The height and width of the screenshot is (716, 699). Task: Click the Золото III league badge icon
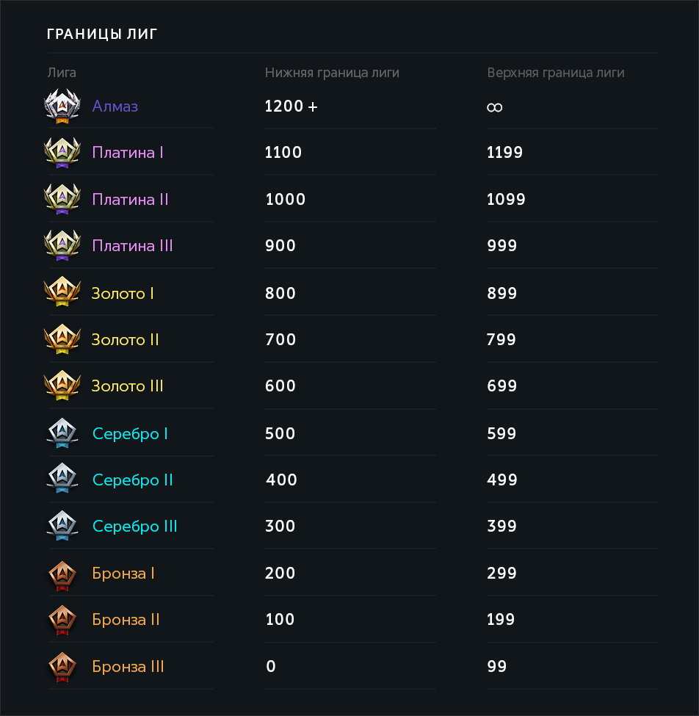(62, 386)
